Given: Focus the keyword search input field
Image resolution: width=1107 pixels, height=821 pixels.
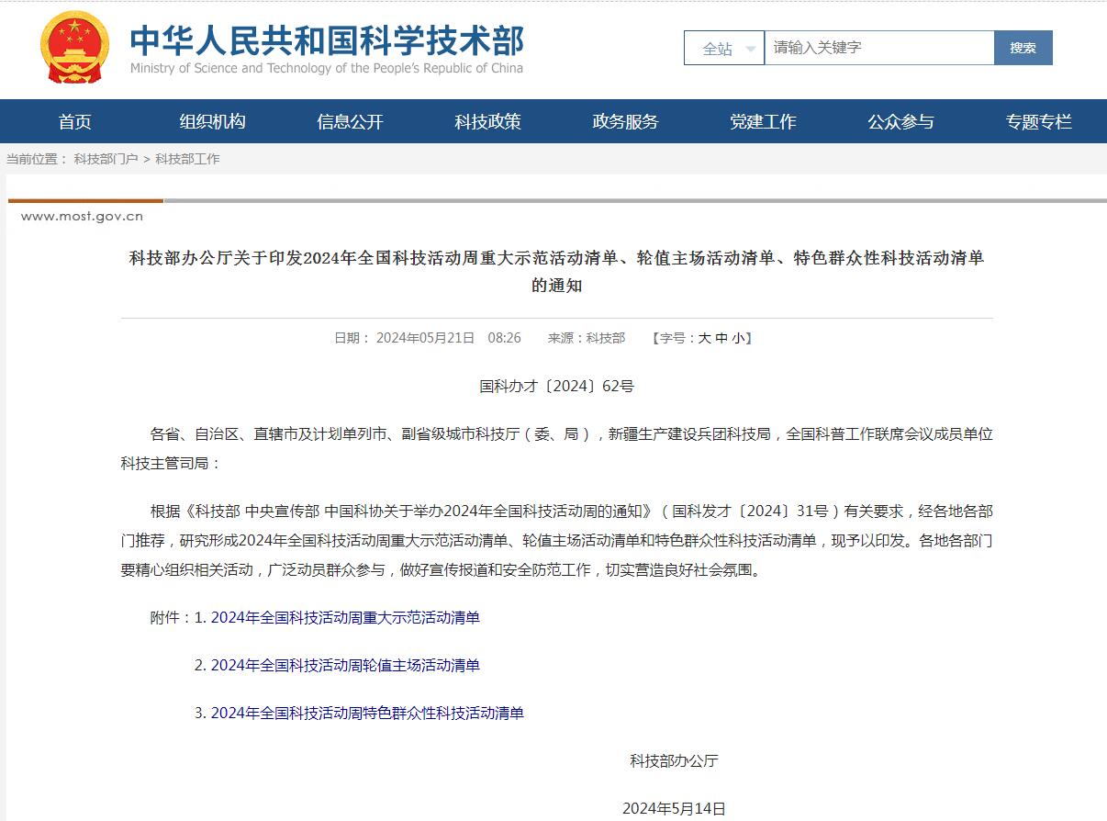Looking at the screenshot, I should tap(879, 48).
